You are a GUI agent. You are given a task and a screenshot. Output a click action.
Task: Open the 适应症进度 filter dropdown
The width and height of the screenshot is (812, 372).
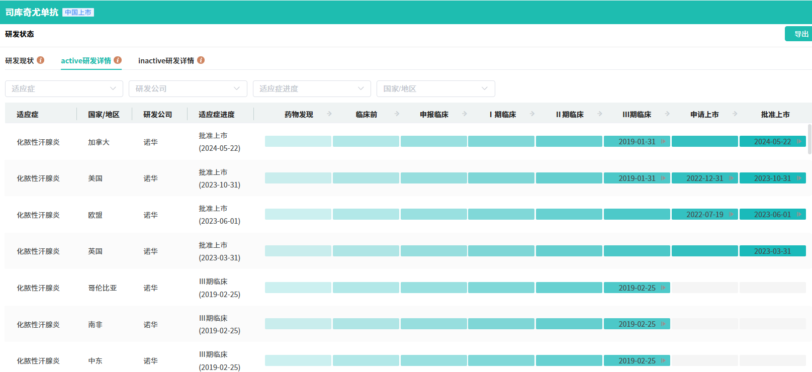click(312, 89)
